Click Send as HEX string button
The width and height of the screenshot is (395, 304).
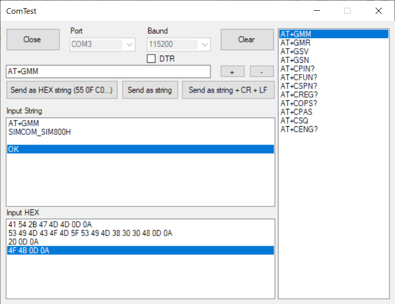pos(62,90)
